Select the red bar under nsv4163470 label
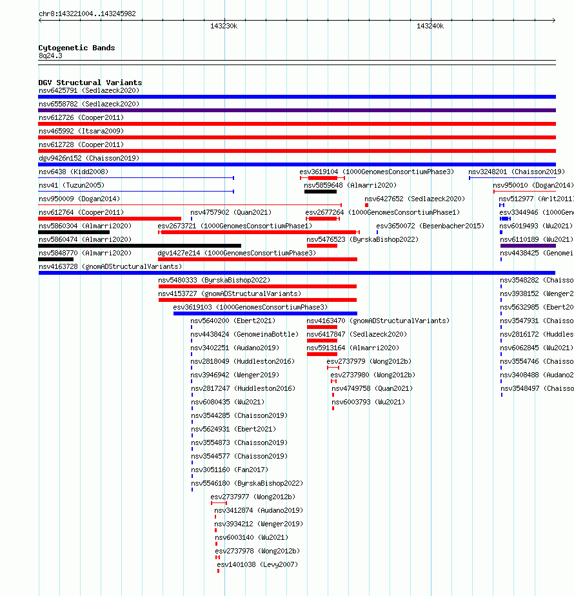The width and height of the screenshot is (574, 596). tap(322, 327)
